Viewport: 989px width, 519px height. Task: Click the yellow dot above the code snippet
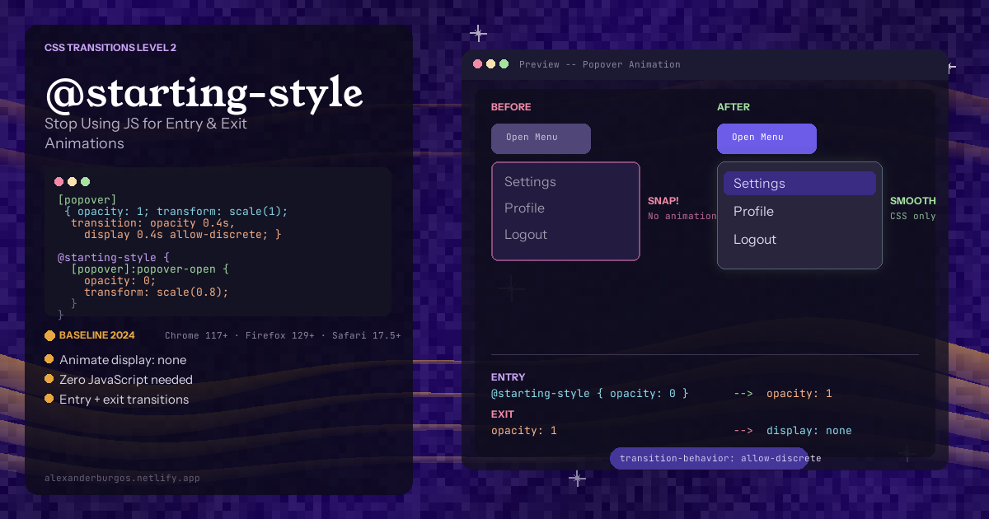click(73, 182)
